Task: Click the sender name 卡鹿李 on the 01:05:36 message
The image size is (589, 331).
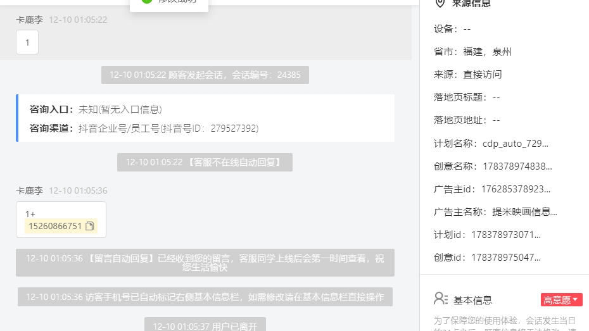Action: pyautogui.click(x=29, y=190)
